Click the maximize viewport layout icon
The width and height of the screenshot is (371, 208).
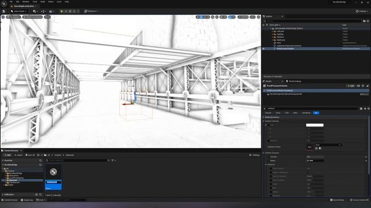(x=259, y=17)
